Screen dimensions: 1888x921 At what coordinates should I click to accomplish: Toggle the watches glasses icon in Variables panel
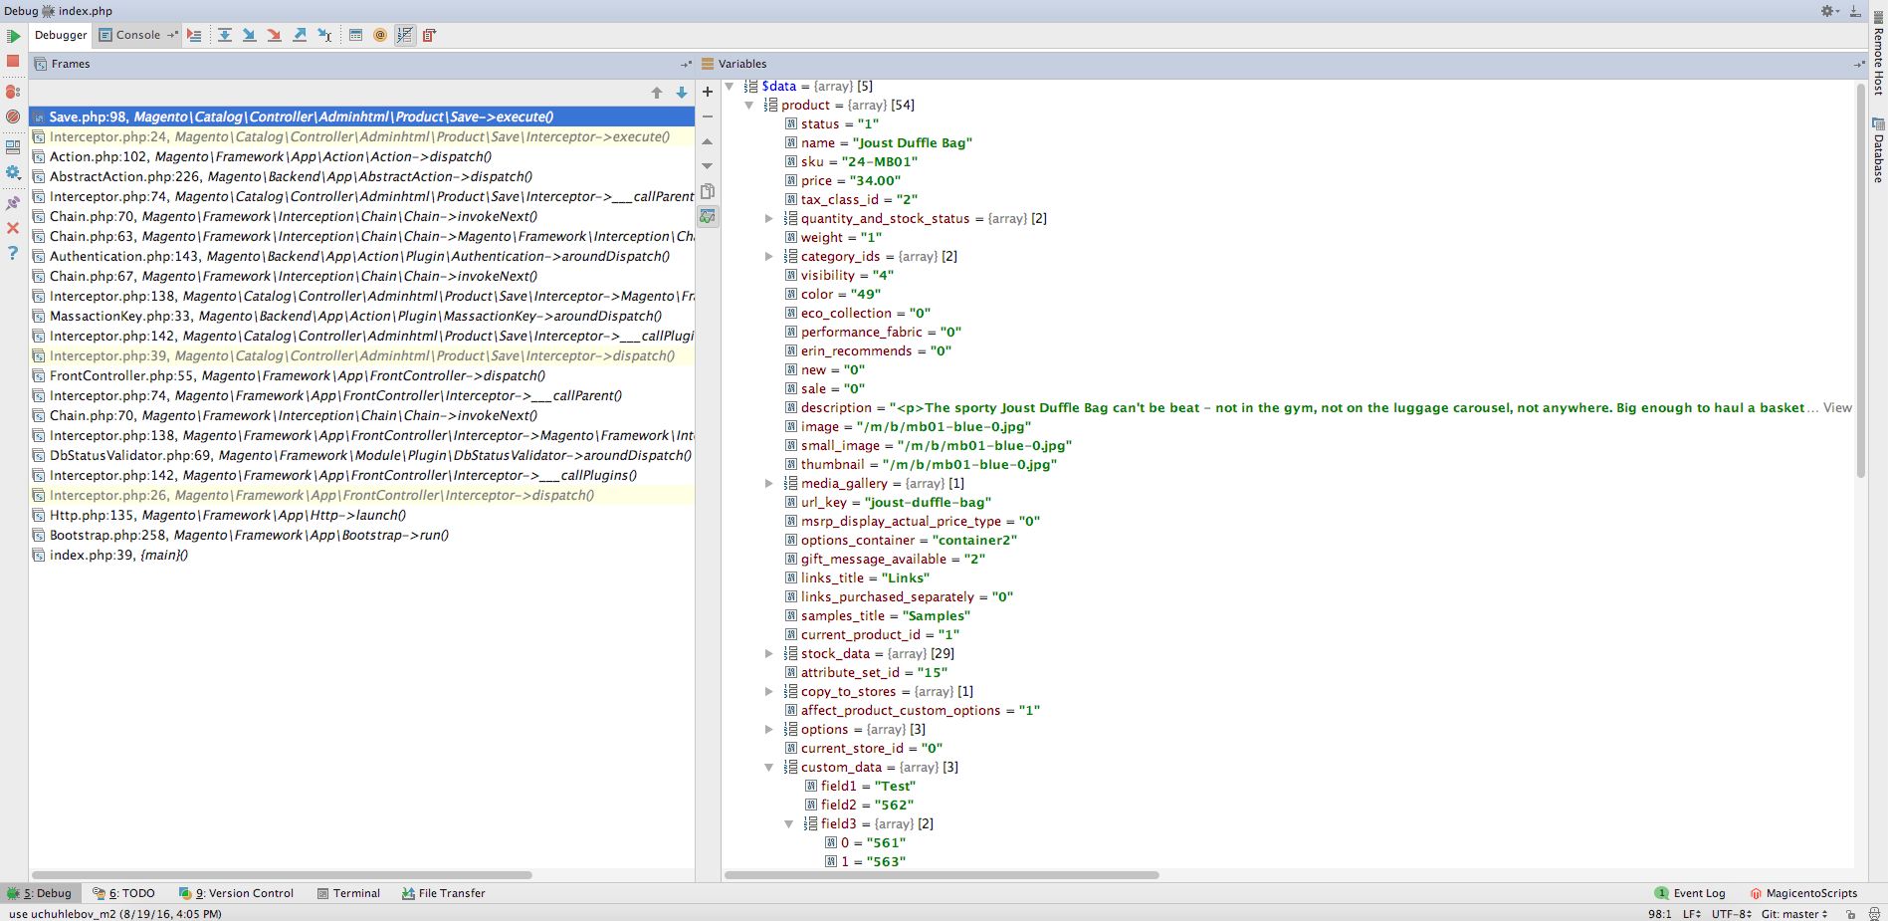[x=708, y=216]
